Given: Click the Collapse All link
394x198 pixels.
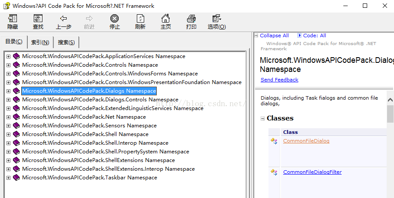Looking at the screenshot, I should [x=274, y=36].
